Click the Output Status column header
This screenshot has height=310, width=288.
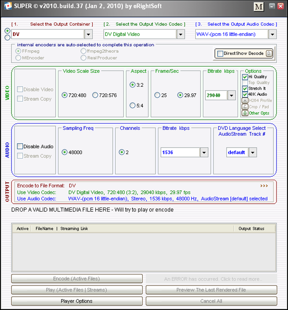coord(252,228)
